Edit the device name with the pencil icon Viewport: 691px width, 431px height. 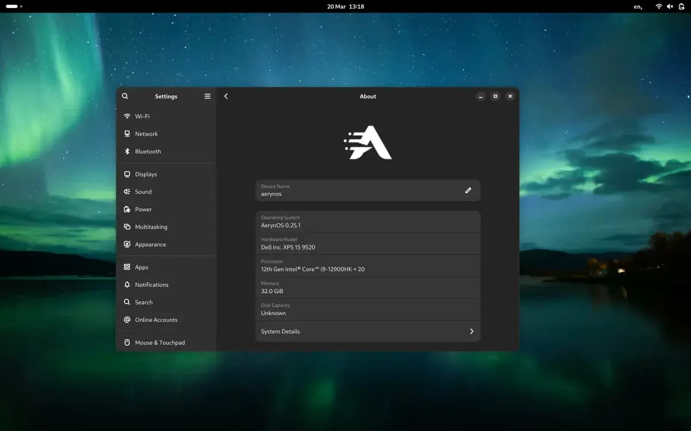click(x=468, y=190)
